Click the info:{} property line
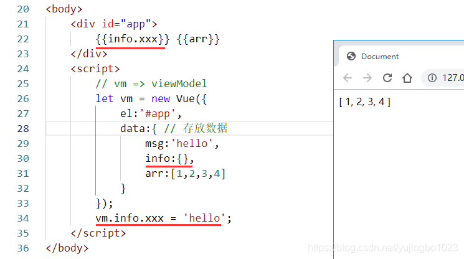Viewport: 464px width, 259px height. (169, 159)
